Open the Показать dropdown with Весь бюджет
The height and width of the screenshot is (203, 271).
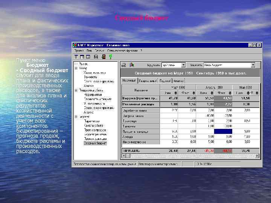(x=253, y=65)
